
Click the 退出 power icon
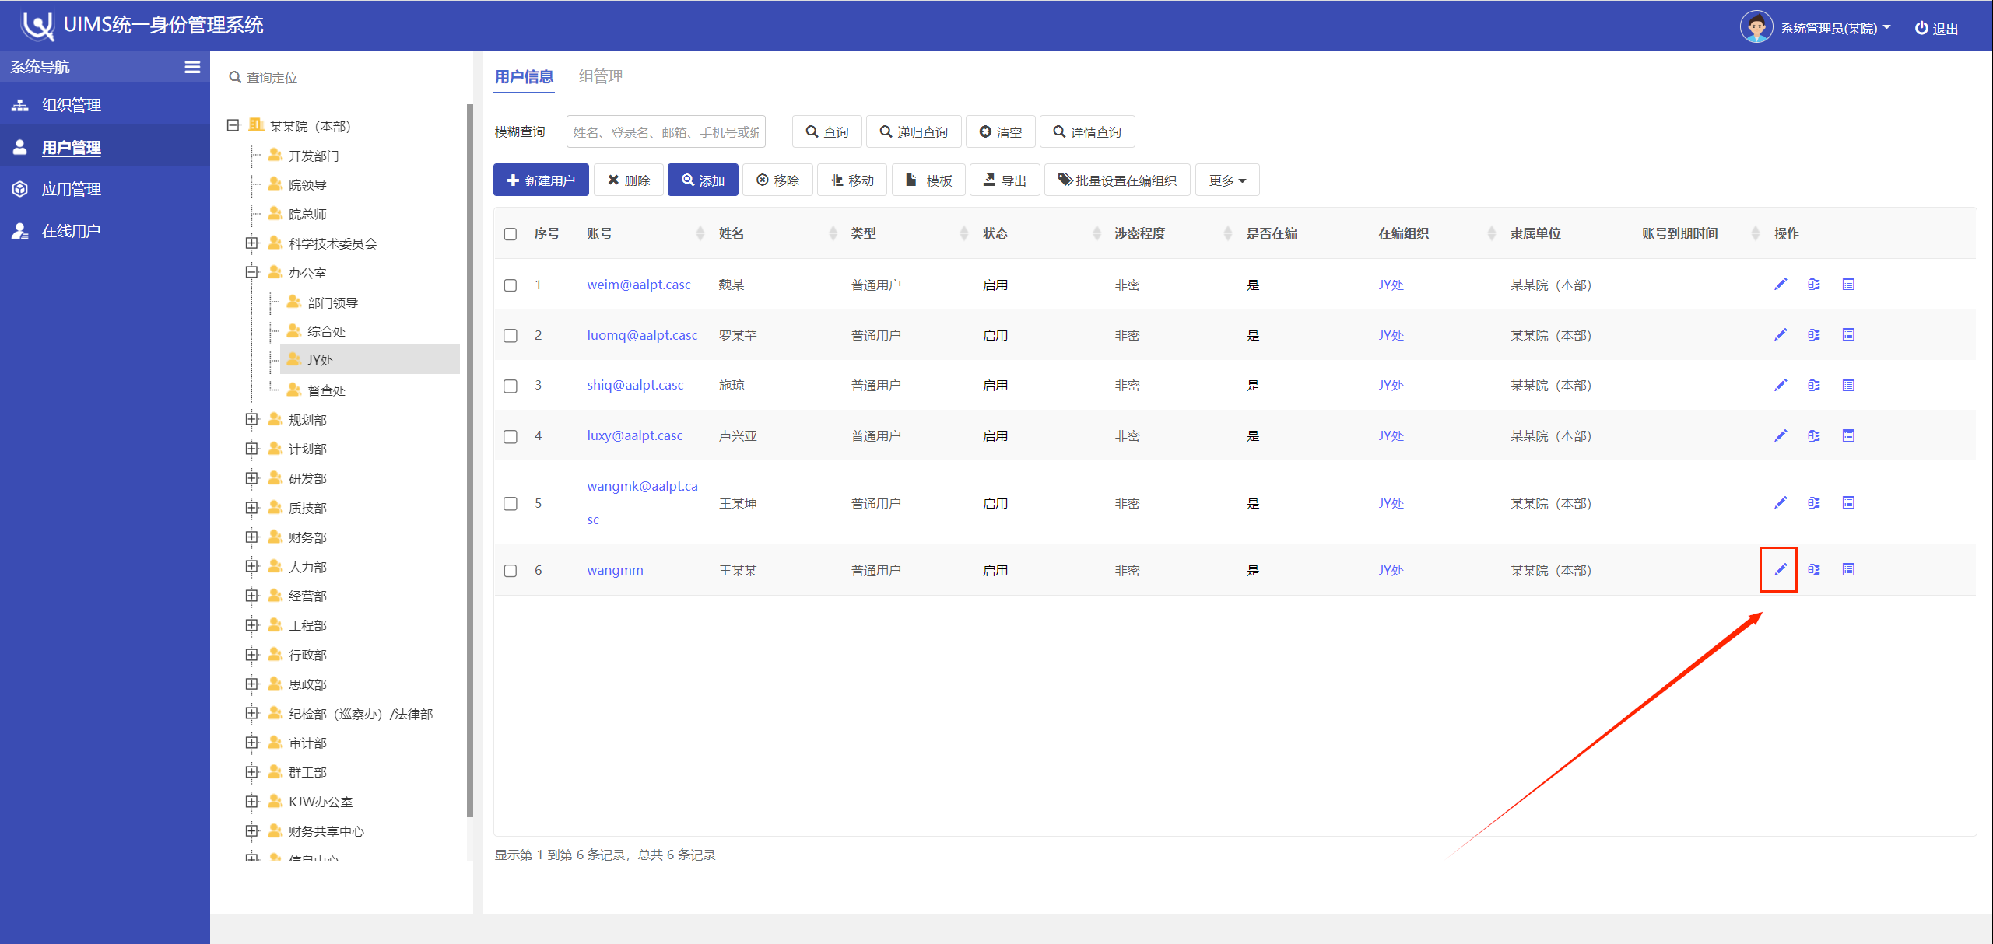point(1921,29)
